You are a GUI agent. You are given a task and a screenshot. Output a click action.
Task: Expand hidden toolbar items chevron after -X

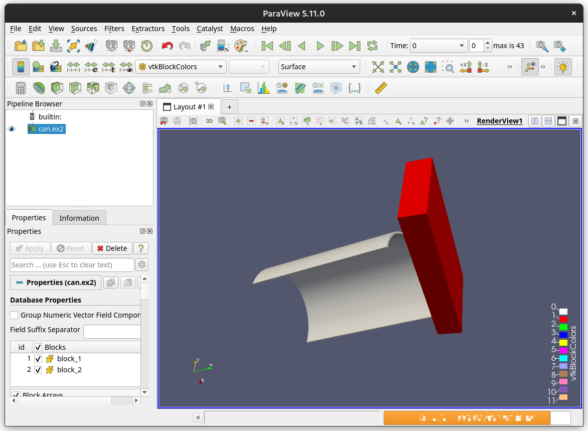(x=510, y=67)
